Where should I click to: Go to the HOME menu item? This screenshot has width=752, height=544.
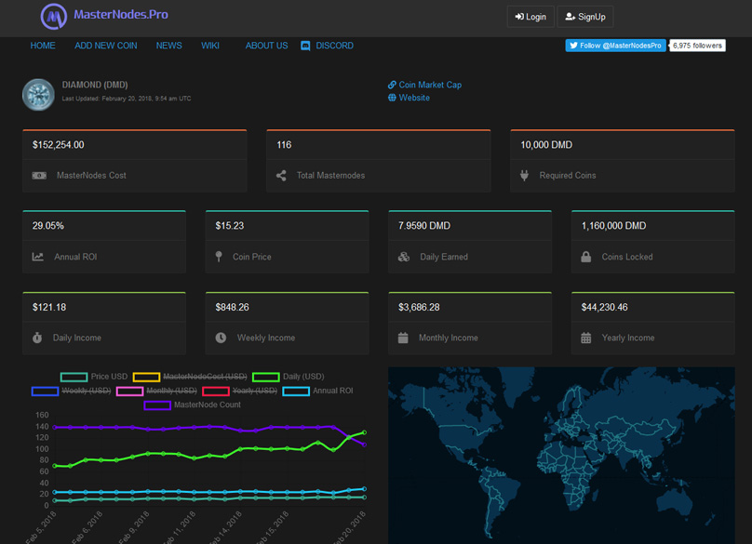(43, 46)
